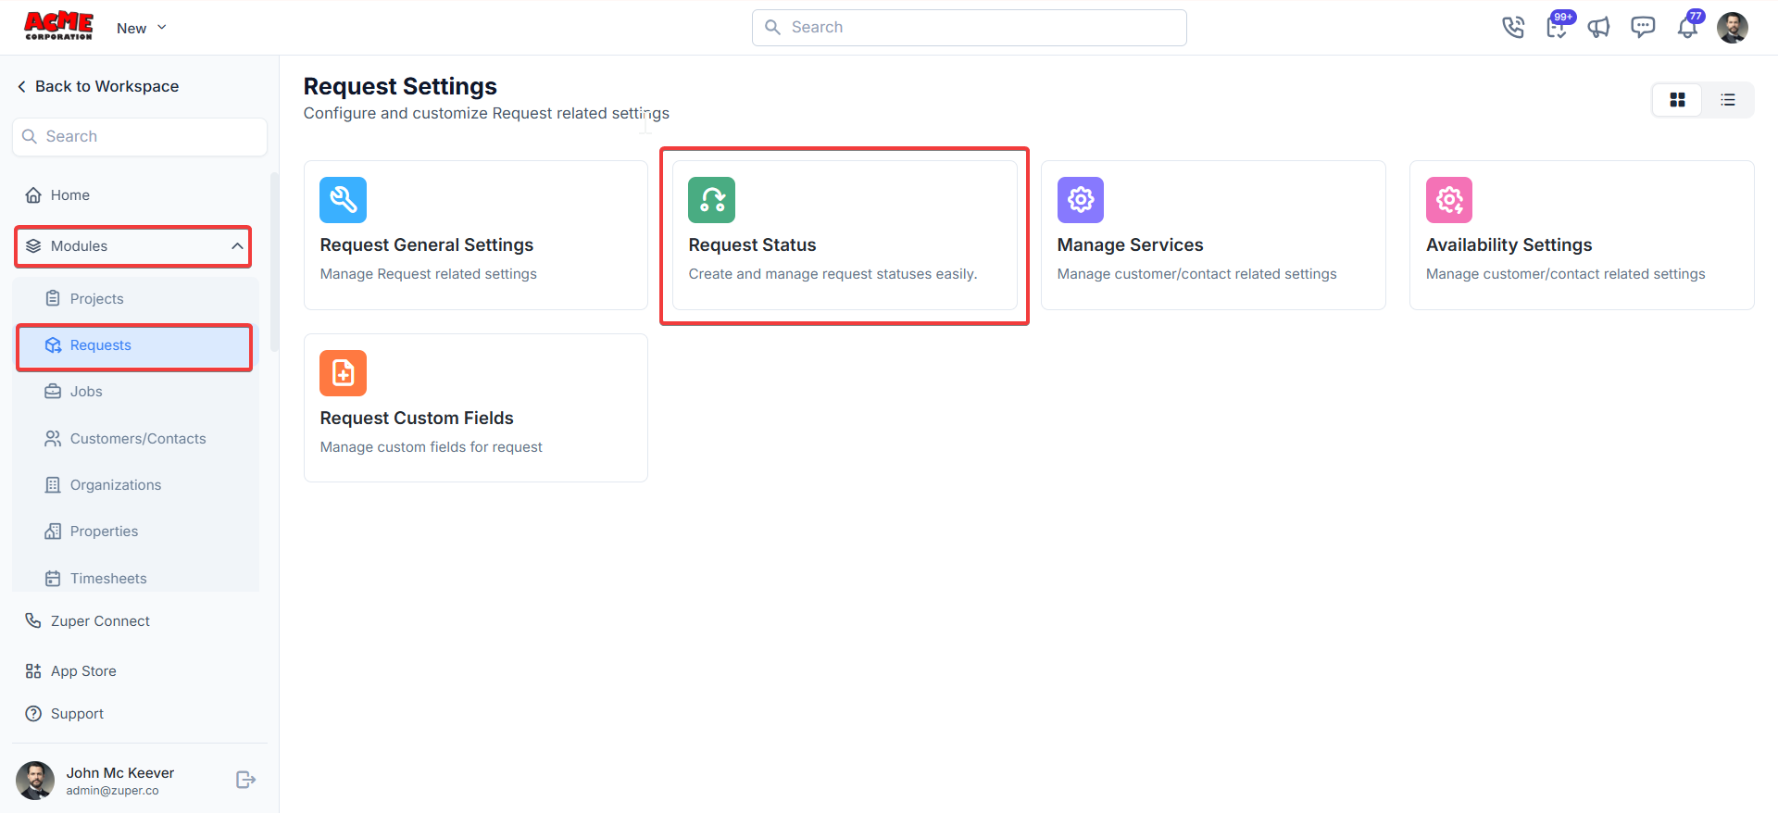Click the Timesheets calendar icon
Image resolution: width=1778 pixels, height=813 pixels.
click(x=53, y=579)
